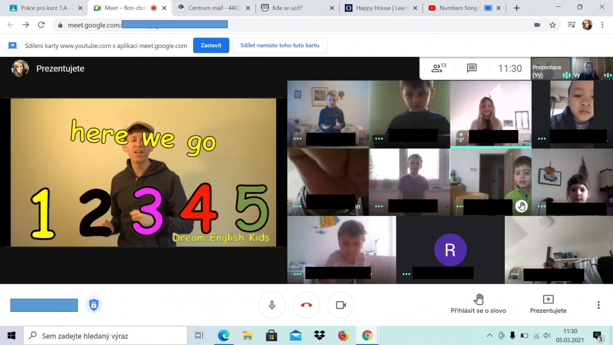Open Chrome profile avatar
The width and height of the screenshot is (613, 345).
[587, 25]
